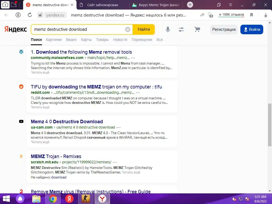
Task: Open the Counter-Strike taskbar icon
Action: 86,199
